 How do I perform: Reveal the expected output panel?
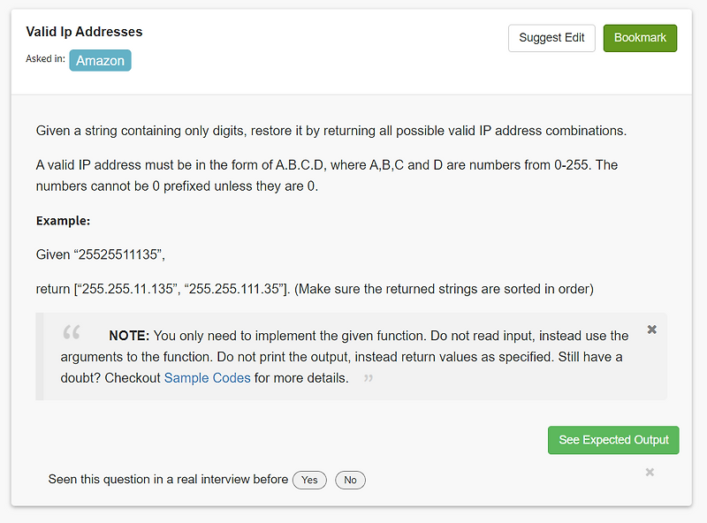coord(613,440)
